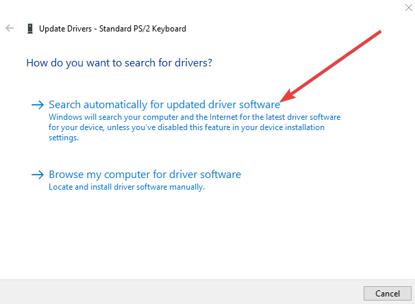
Task: Choose Search automatically for updated driver software
Action: 164,105
